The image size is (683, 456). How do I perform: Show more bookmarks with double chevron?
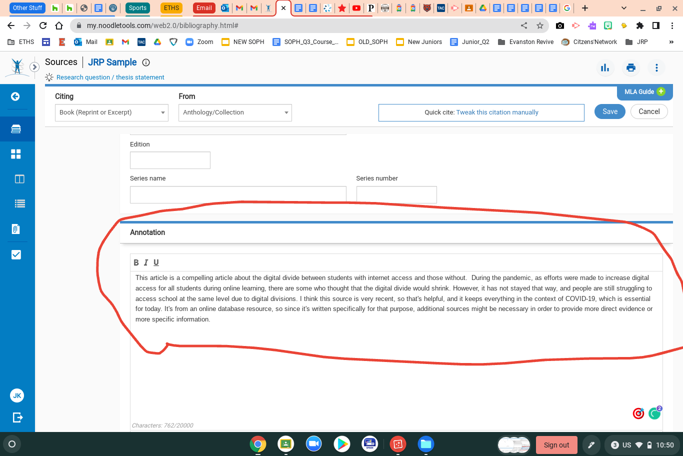(x=671, y=42)
